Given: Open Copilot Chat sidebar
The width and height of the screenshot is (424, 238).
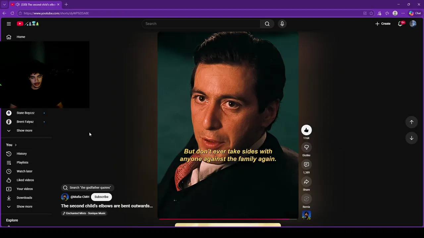Looking at the screenshot, I should coord(415,13).
